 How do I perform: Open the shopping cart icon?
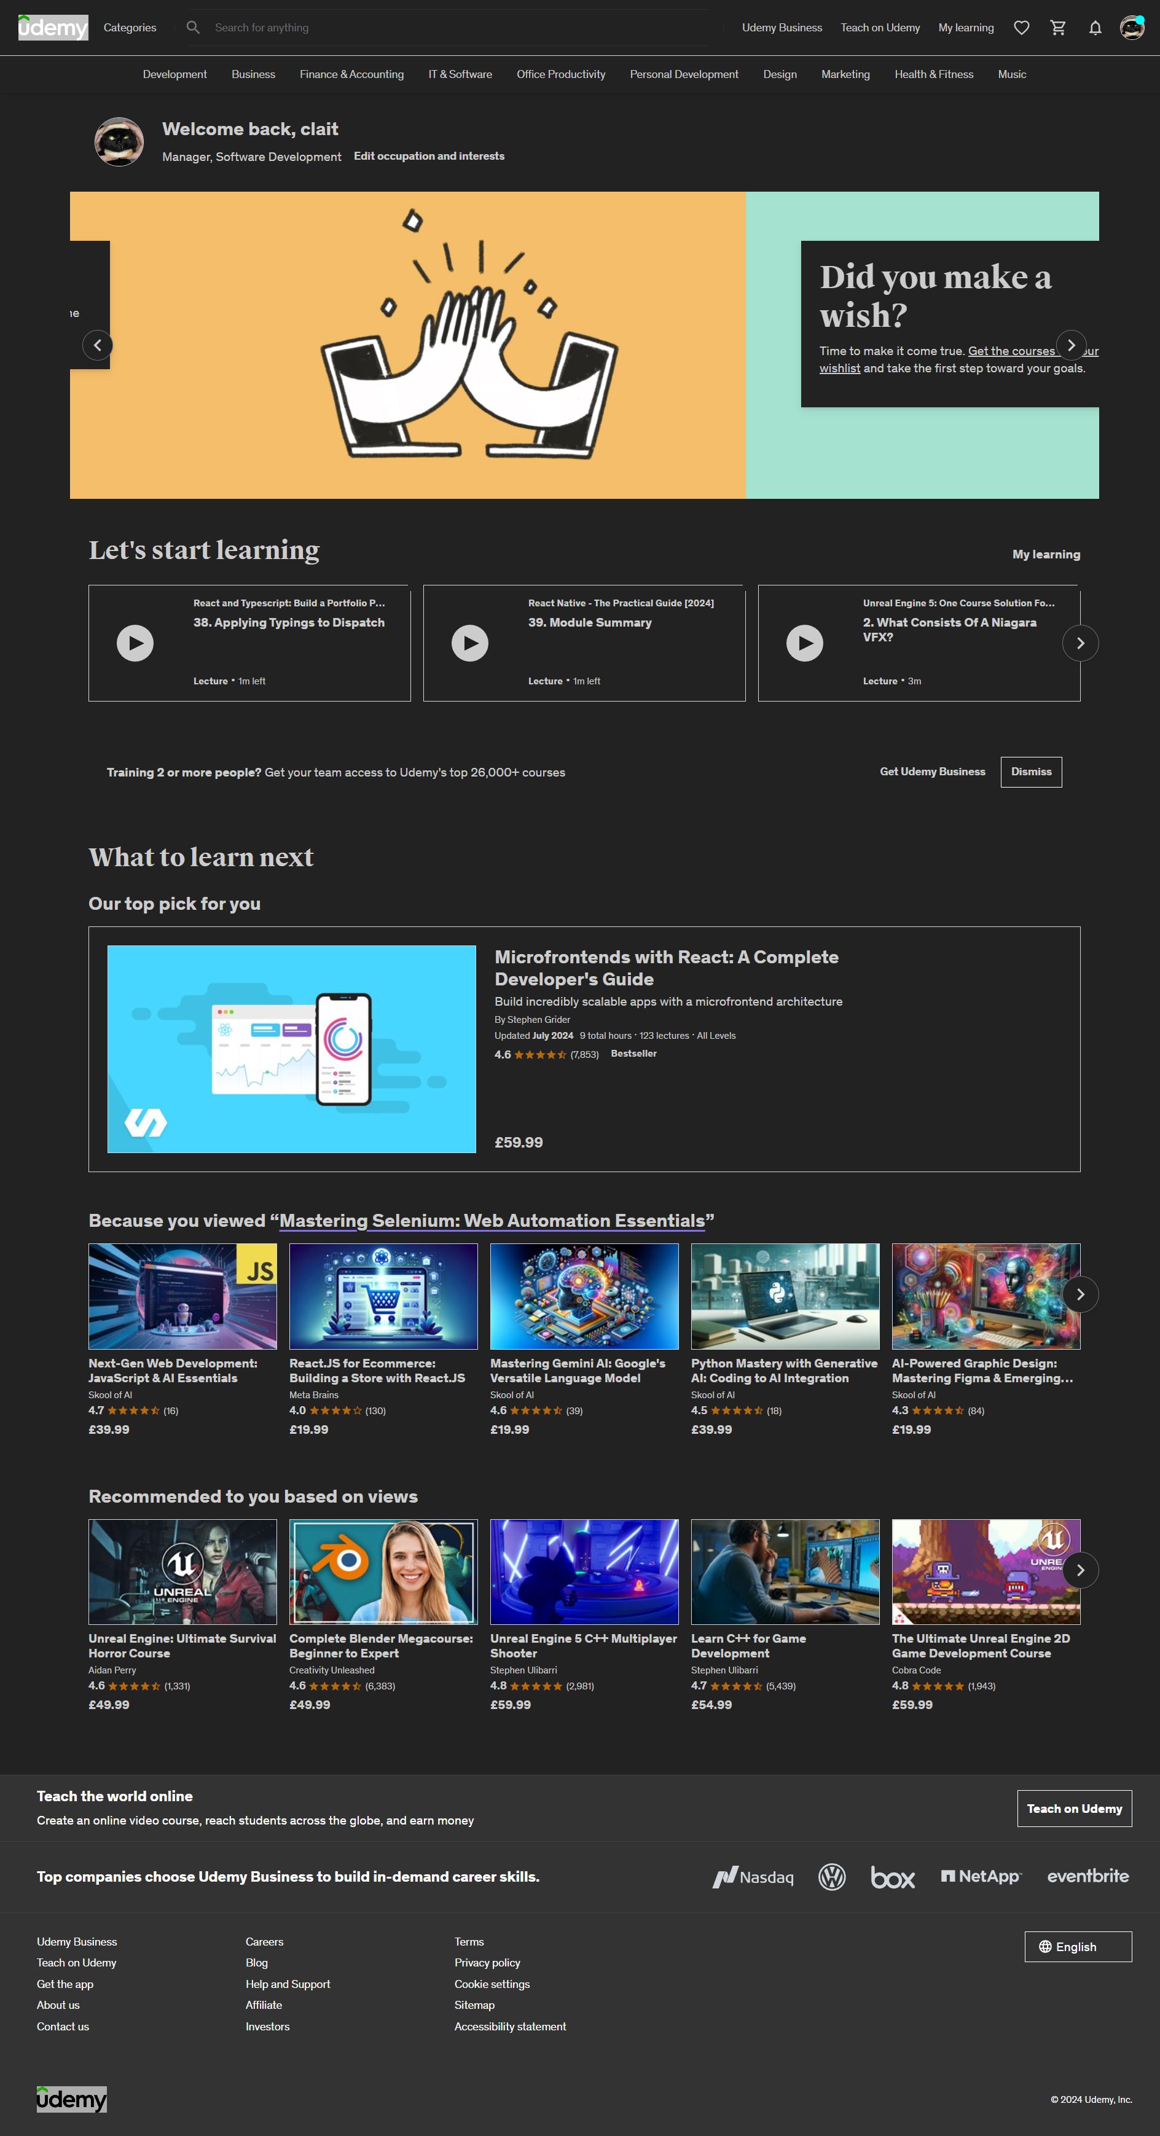[x=1058, y=28]
